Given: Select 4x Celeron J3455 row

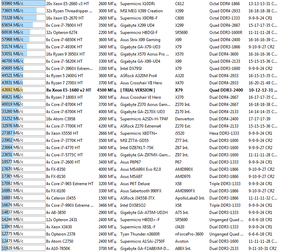Looking at the screenshot, I should [61, 198].
